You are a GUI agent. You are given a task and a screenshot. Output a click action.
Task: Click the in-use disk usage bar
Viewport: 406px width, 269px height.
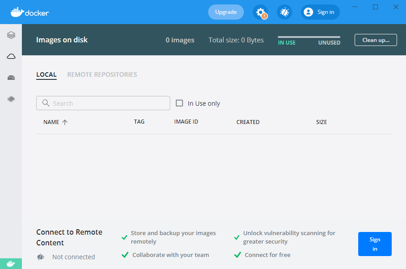[x=309, y=37]
